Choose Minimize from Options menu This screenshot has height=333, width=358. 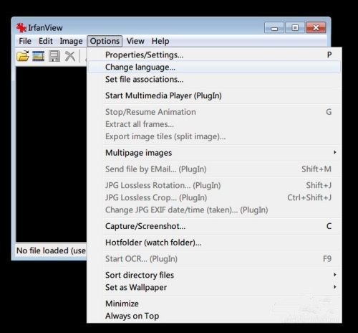click(214, 304)
